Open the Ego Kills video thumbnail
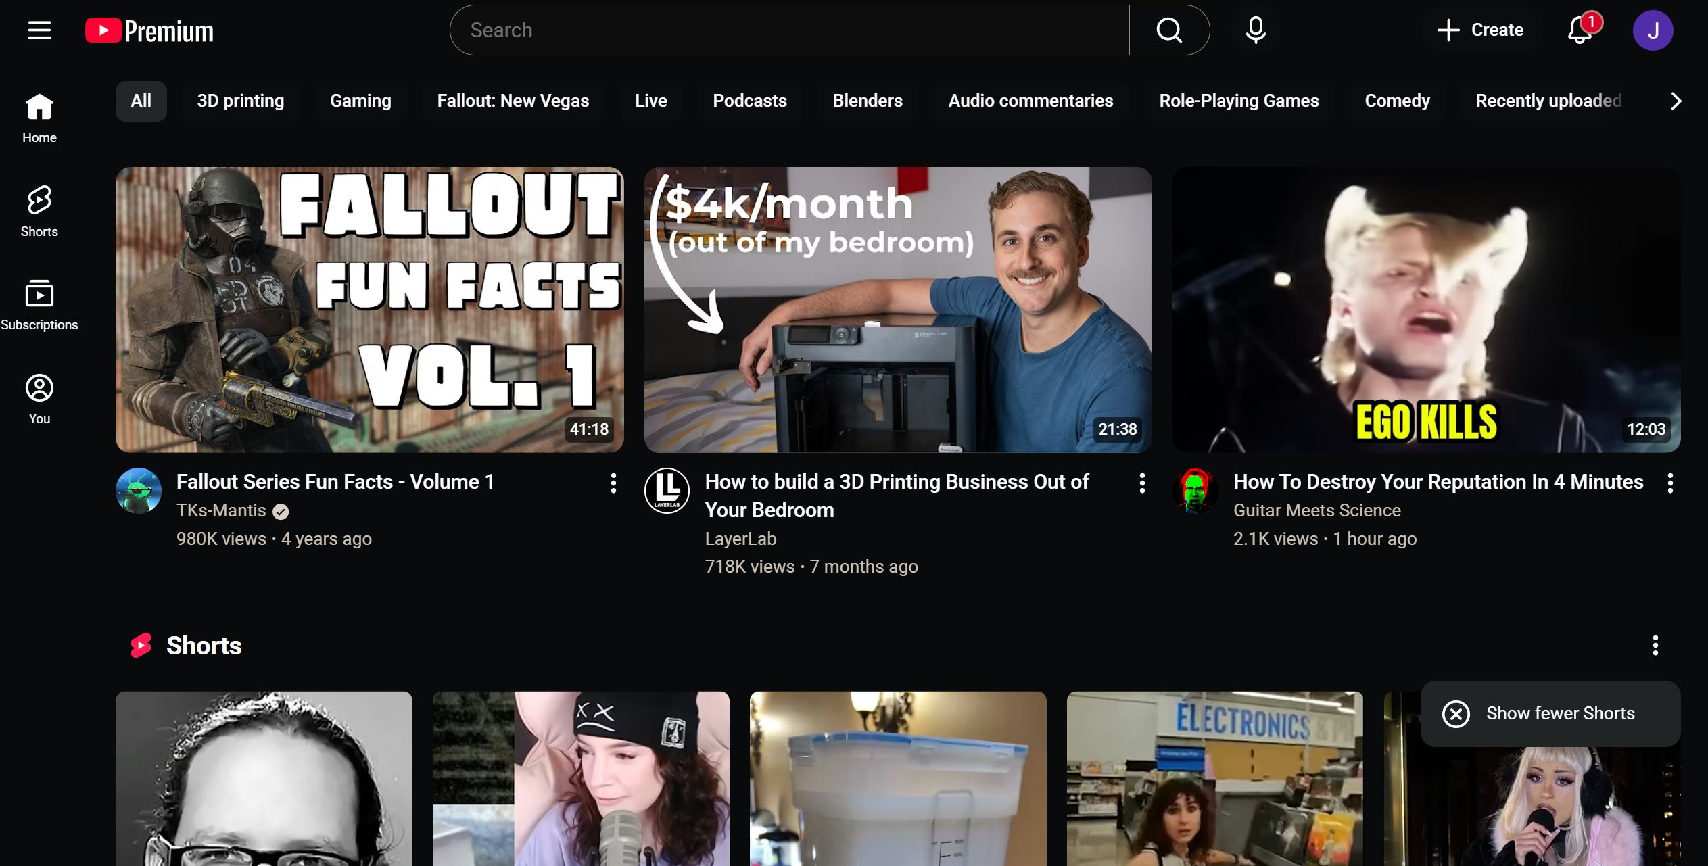Image resolution: width=1708 pixels, height=866 pixels. 1425,310
